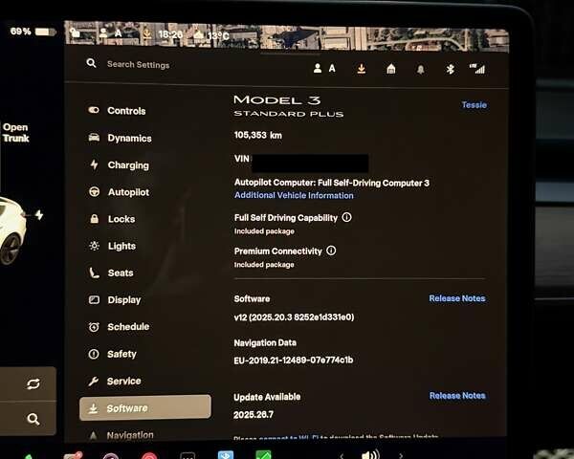The width and height of the screenshot is (574, 459).
Task: Open the Controls settings section
Action: (x=125, y=111)
